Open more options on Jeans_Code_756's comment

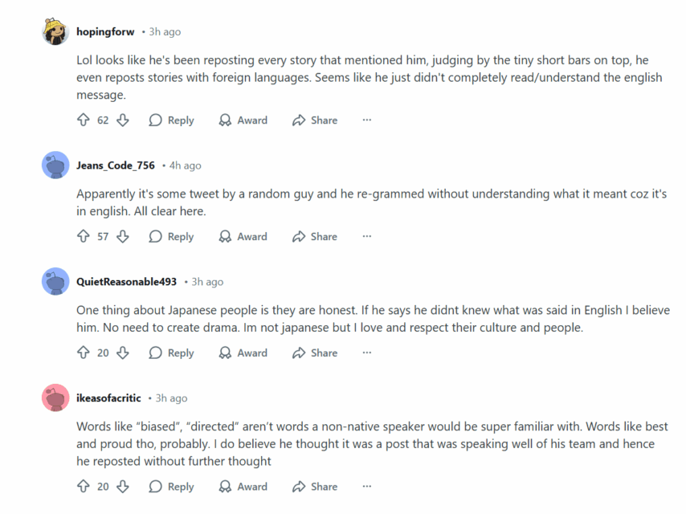367,237
